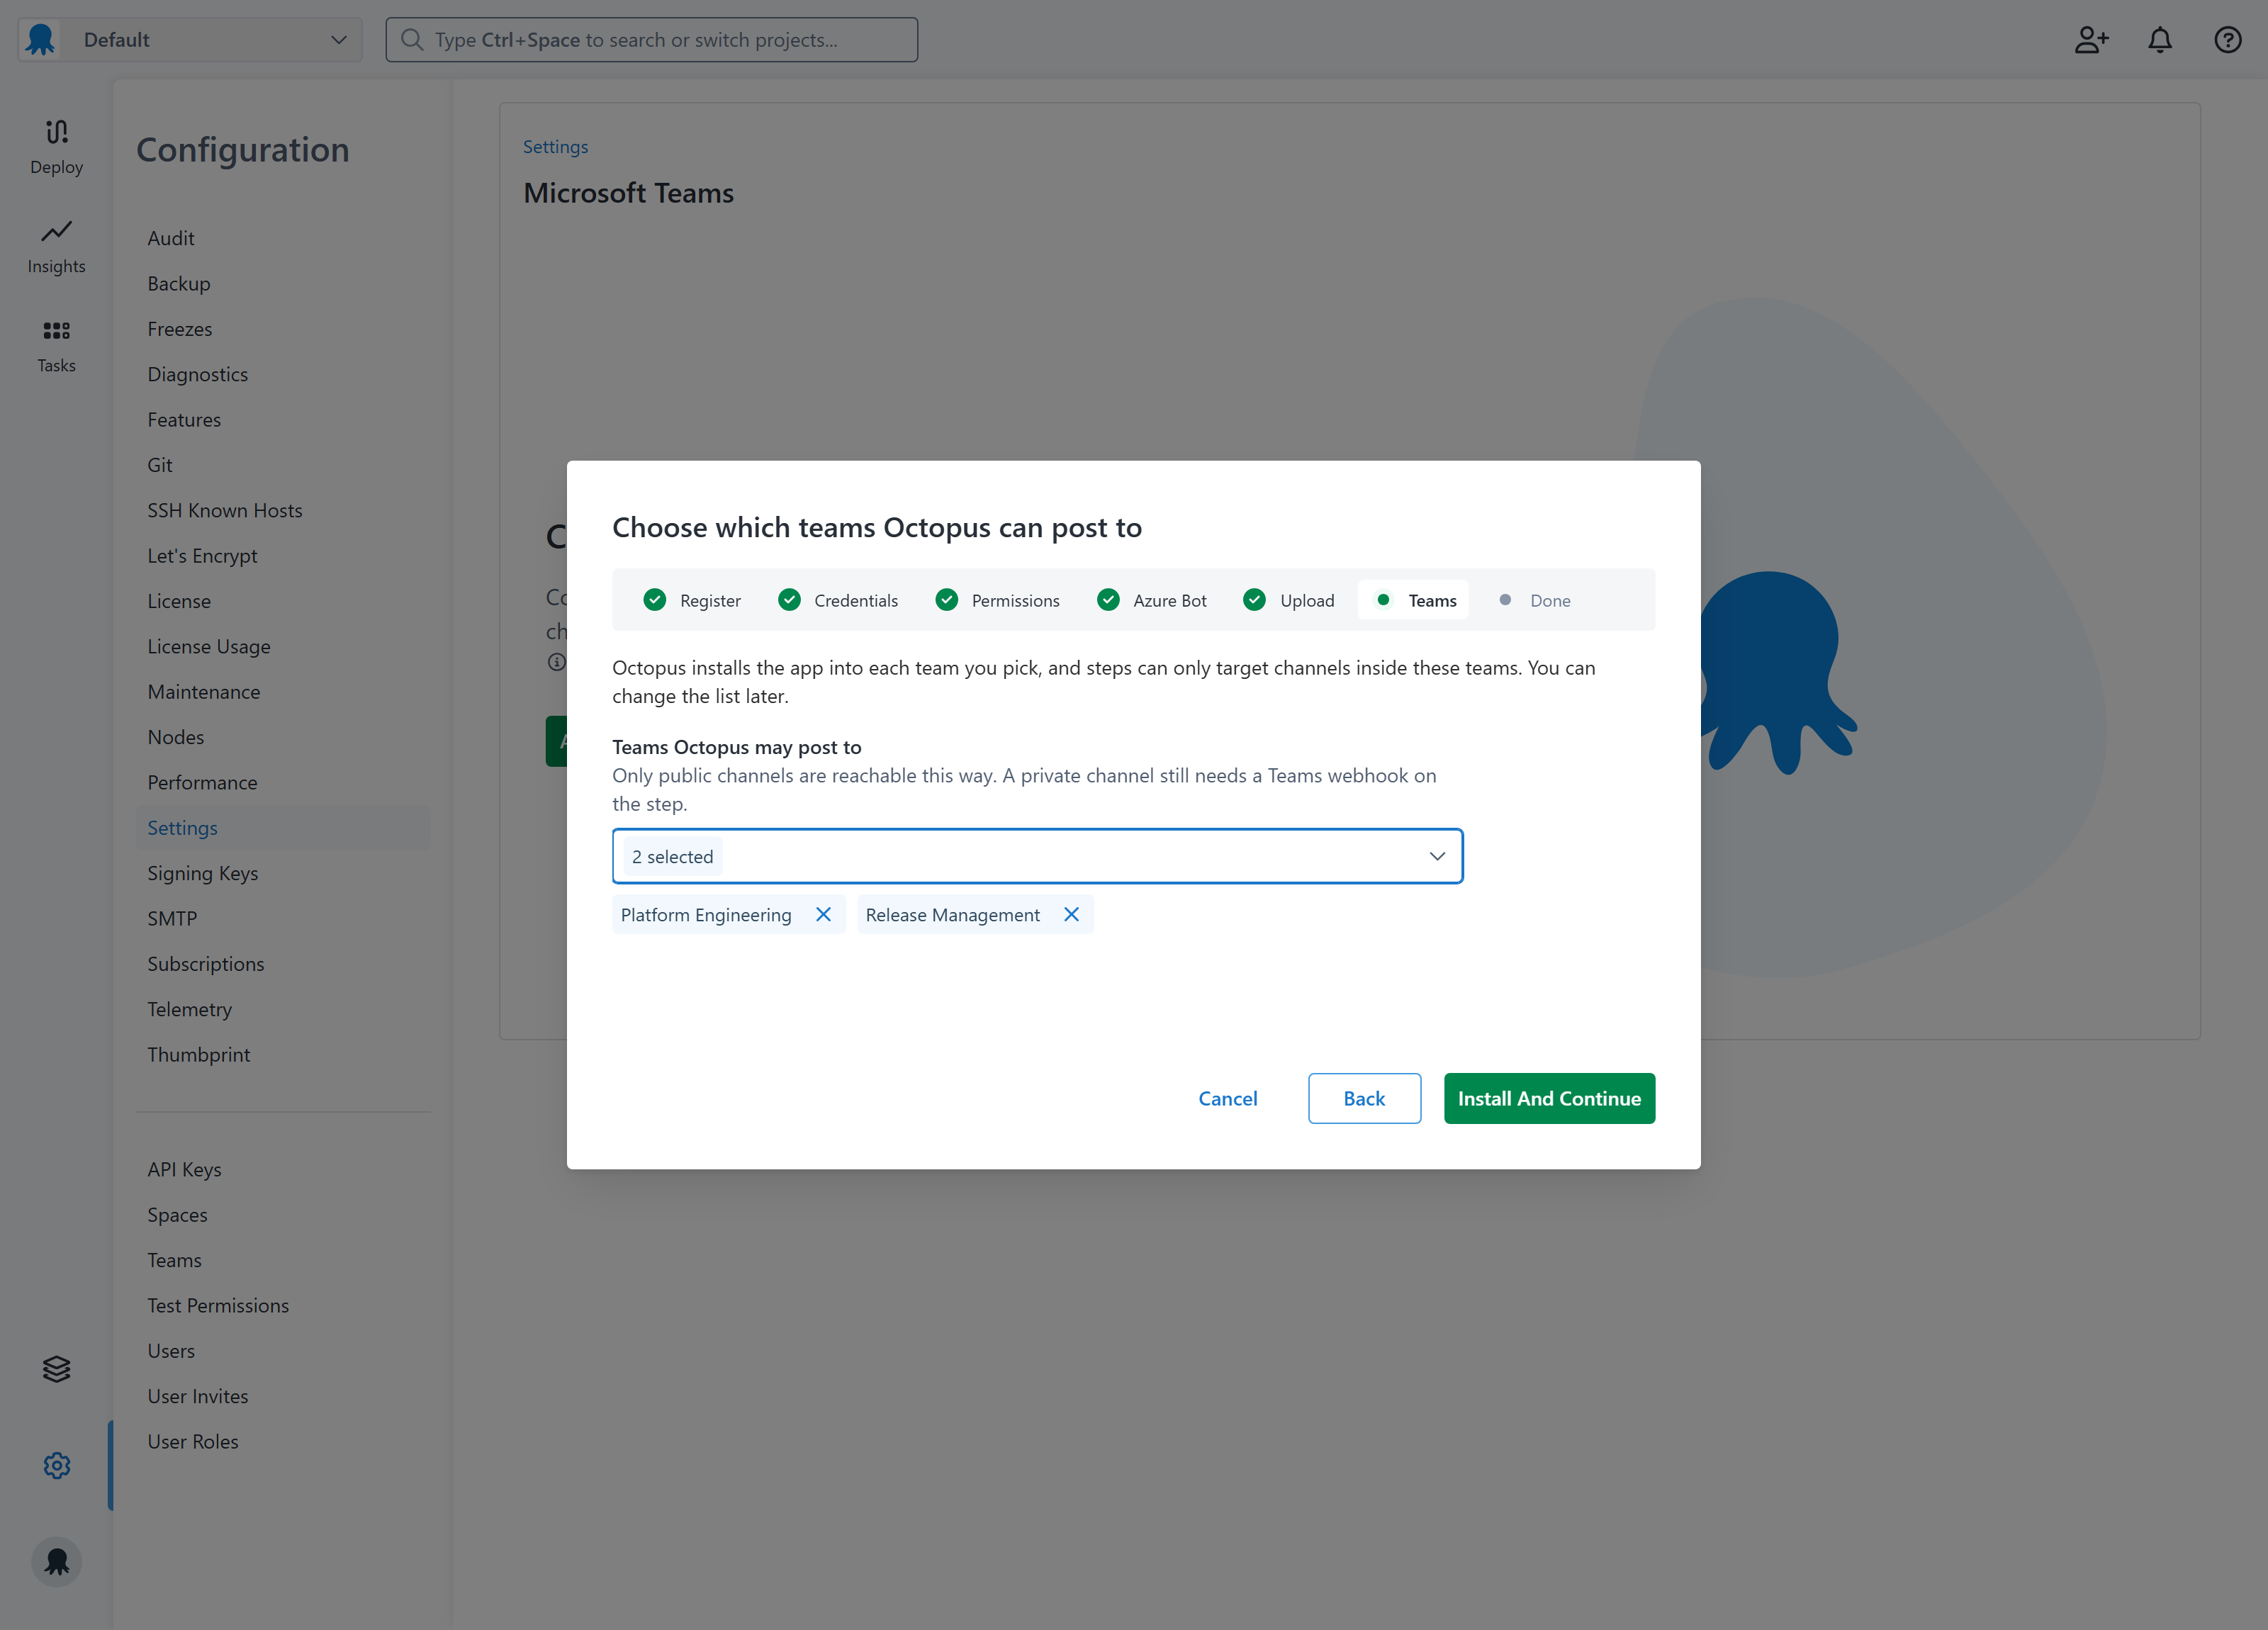This screenshot has height=1630, width=2268.
Task: Click the project search field
Action: (652, 40)
